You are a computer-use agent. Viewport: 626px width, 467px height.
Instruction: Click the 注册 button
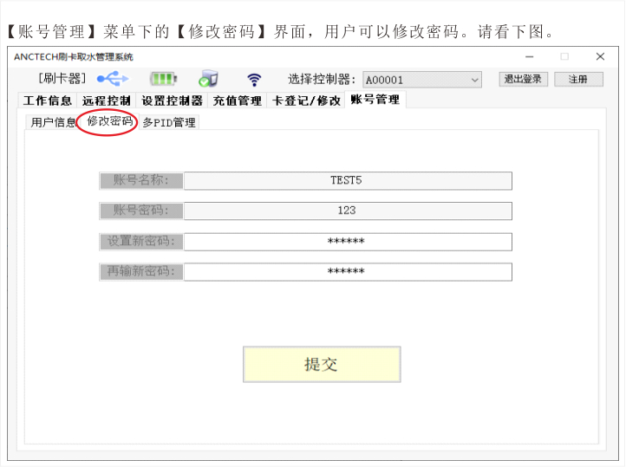tap(578, 79)
